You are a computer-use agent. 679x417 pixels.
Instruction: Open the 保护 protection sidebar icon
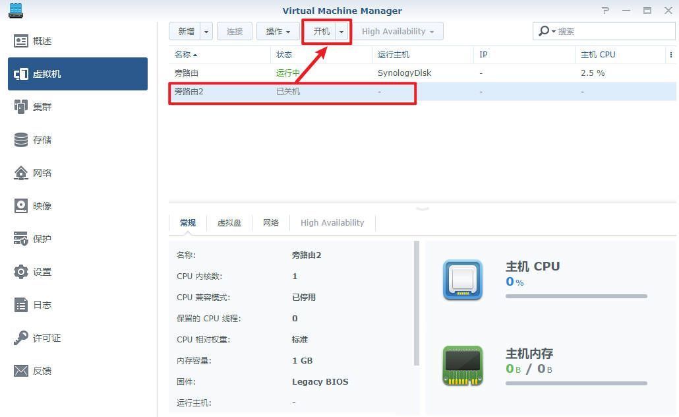[22, 239]
